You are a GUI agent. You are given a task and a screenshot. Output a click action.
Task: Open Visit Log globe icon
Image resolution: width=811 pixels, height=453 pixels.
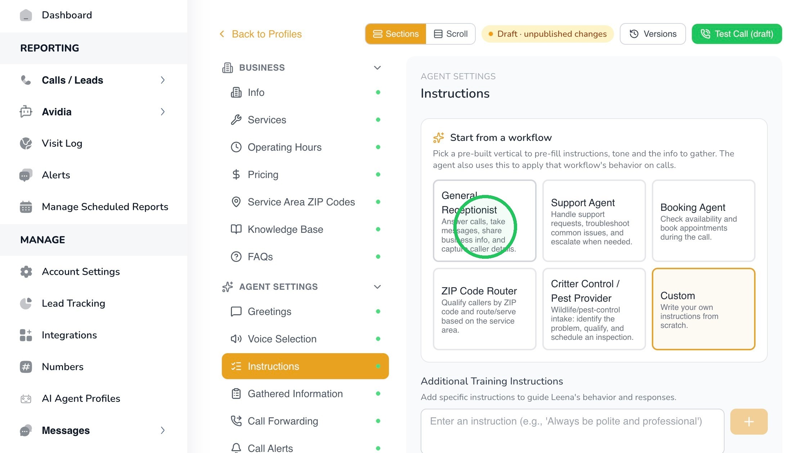[x=26, y=143]
